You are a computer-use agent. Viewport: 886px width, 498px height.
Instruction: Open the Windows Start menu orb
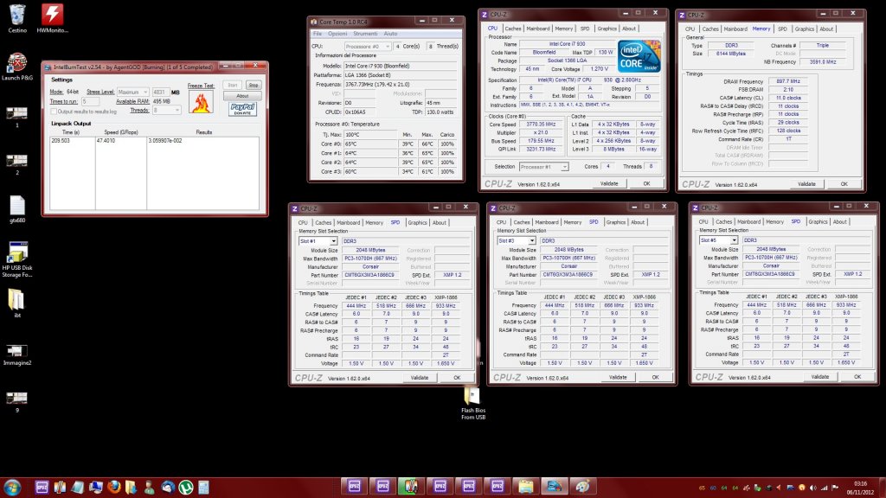click(12, 487)
